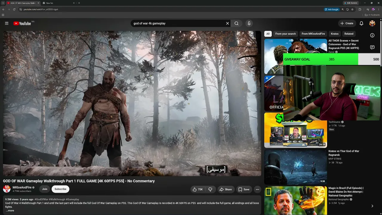
Task: Close the New Tab tab
Action: pyautogui.click(x=74, y=3)
